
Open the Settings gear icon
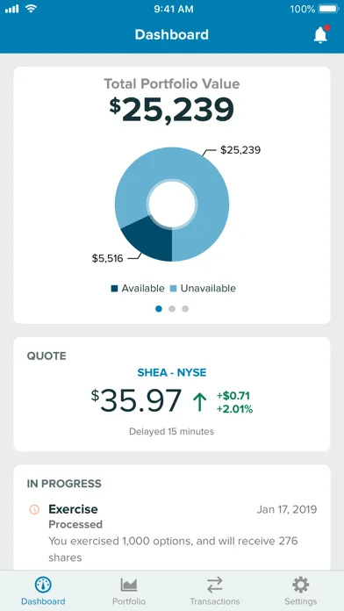pyautogui.click(x=300, y=585)
